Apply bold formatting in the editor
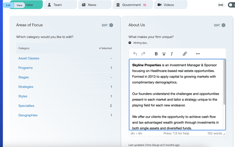This screenshot has width=235, height=147. pyautogui.click(x=156, y=54)
